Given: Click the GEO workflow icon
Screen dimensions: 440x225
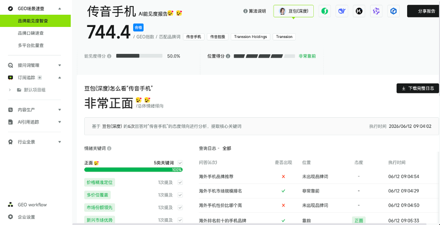Looking at the screenshot, I should point(11,204).
